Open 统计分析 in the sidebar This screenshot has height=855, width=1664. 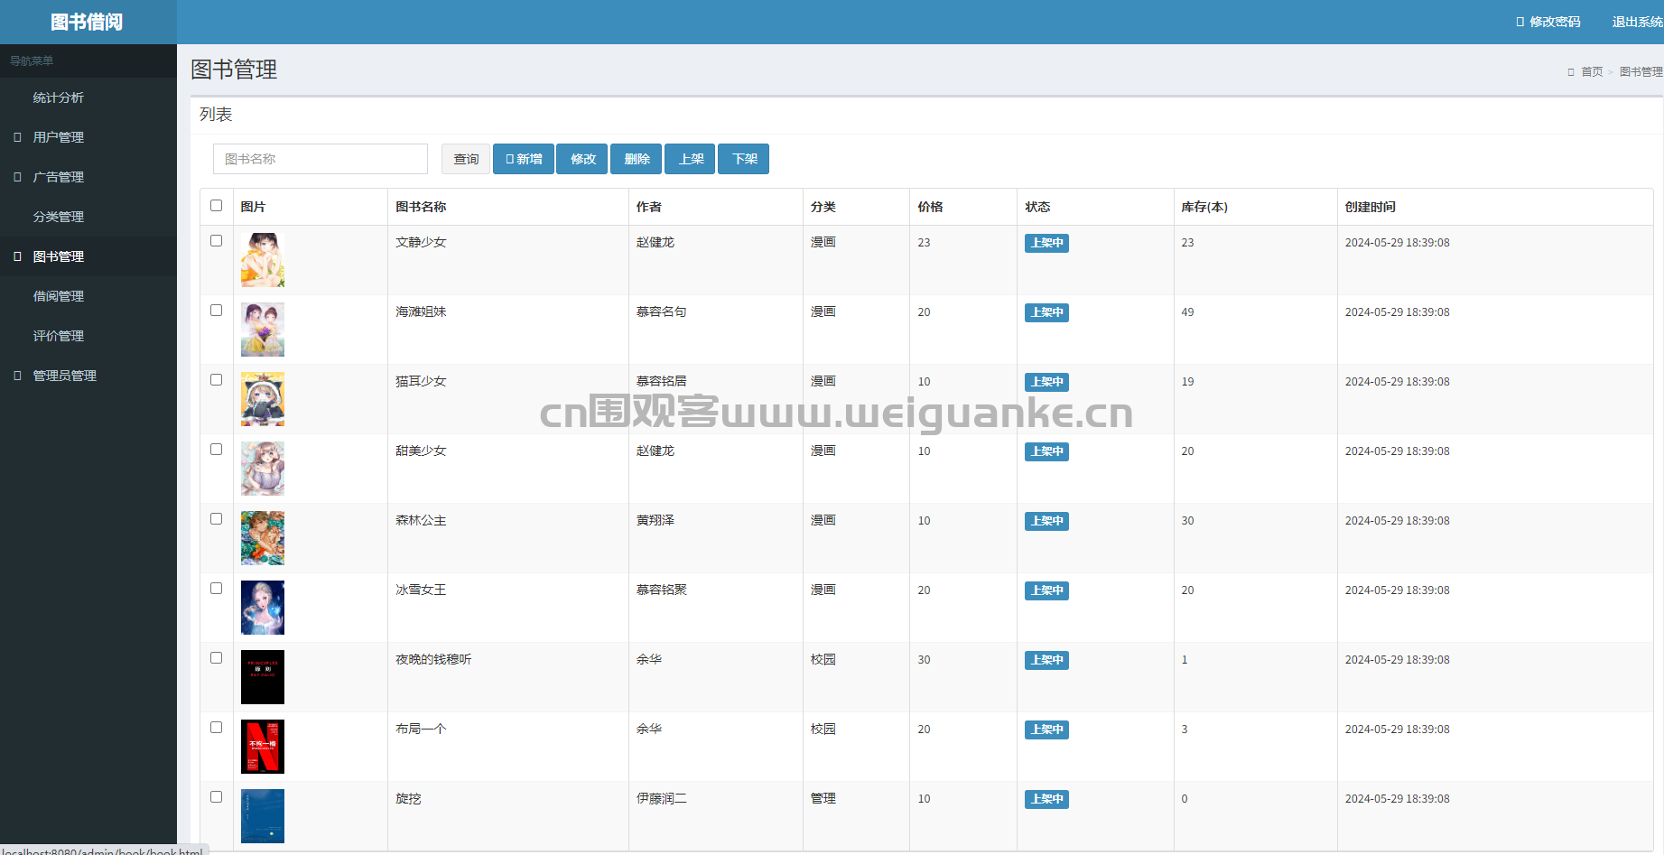59,98
